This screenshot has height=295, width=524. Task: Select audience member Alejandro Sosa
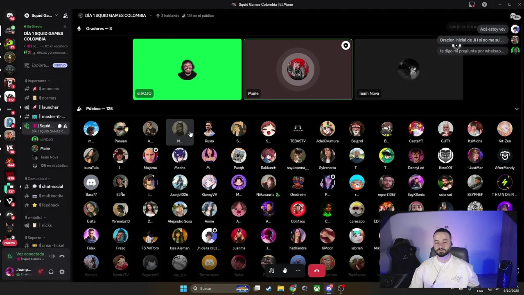click(x=180, y=212)
